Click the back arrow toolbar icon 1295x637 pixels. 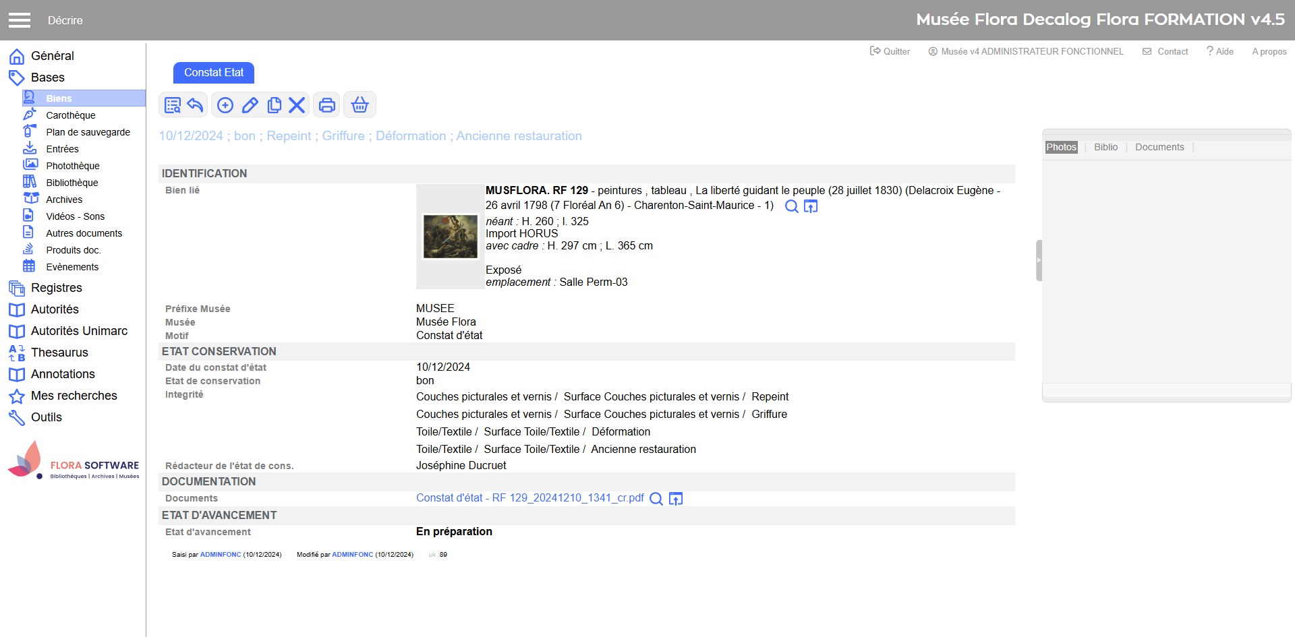pos(195,105)
